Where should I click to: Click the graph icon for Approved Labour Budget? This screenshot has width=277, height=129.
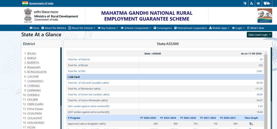pyautogui.click(x=251, y=124)
